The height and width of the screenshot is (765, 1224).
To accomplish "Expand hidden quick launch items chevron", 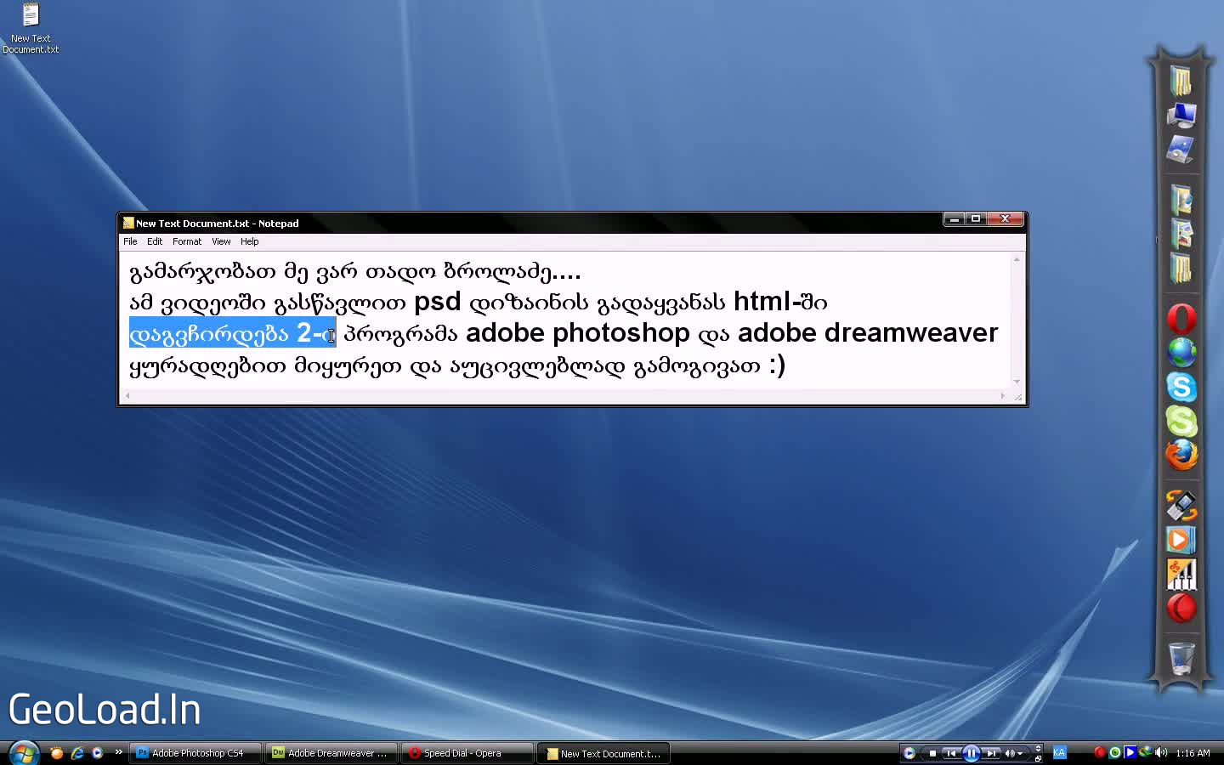I will 118,751.
